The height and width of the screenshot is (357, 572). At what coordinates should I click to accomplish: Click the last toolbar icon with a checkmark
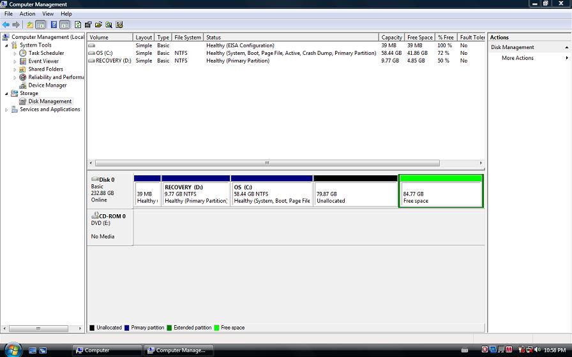point(119,25)
